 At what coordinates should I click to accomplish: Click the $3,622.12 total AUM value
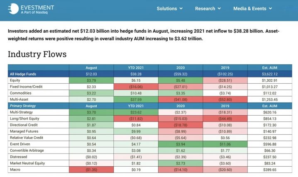(x=270, y=74)
